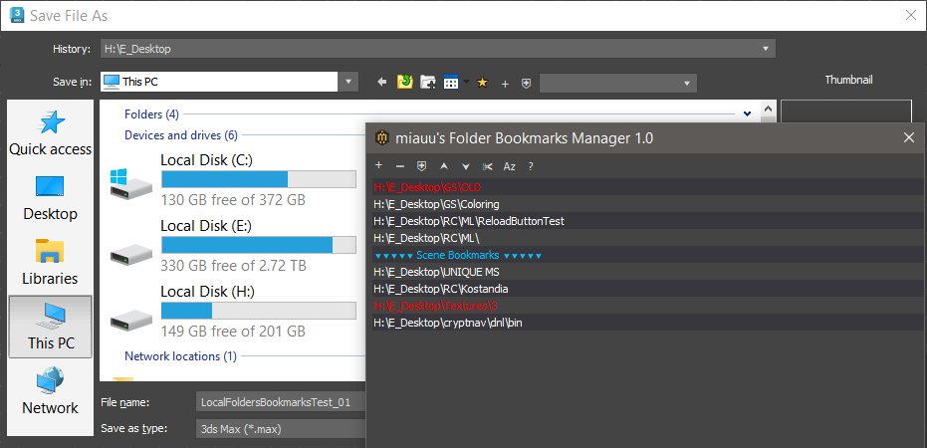The height and width of the screenshot is (448, 927).
Task: Open the View Menu icon
Action: (x=451, y=83)
